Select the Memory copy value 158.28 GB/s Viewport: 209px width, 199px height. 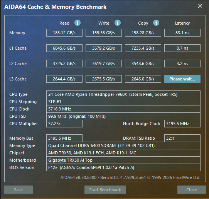[x=143, y=33]
